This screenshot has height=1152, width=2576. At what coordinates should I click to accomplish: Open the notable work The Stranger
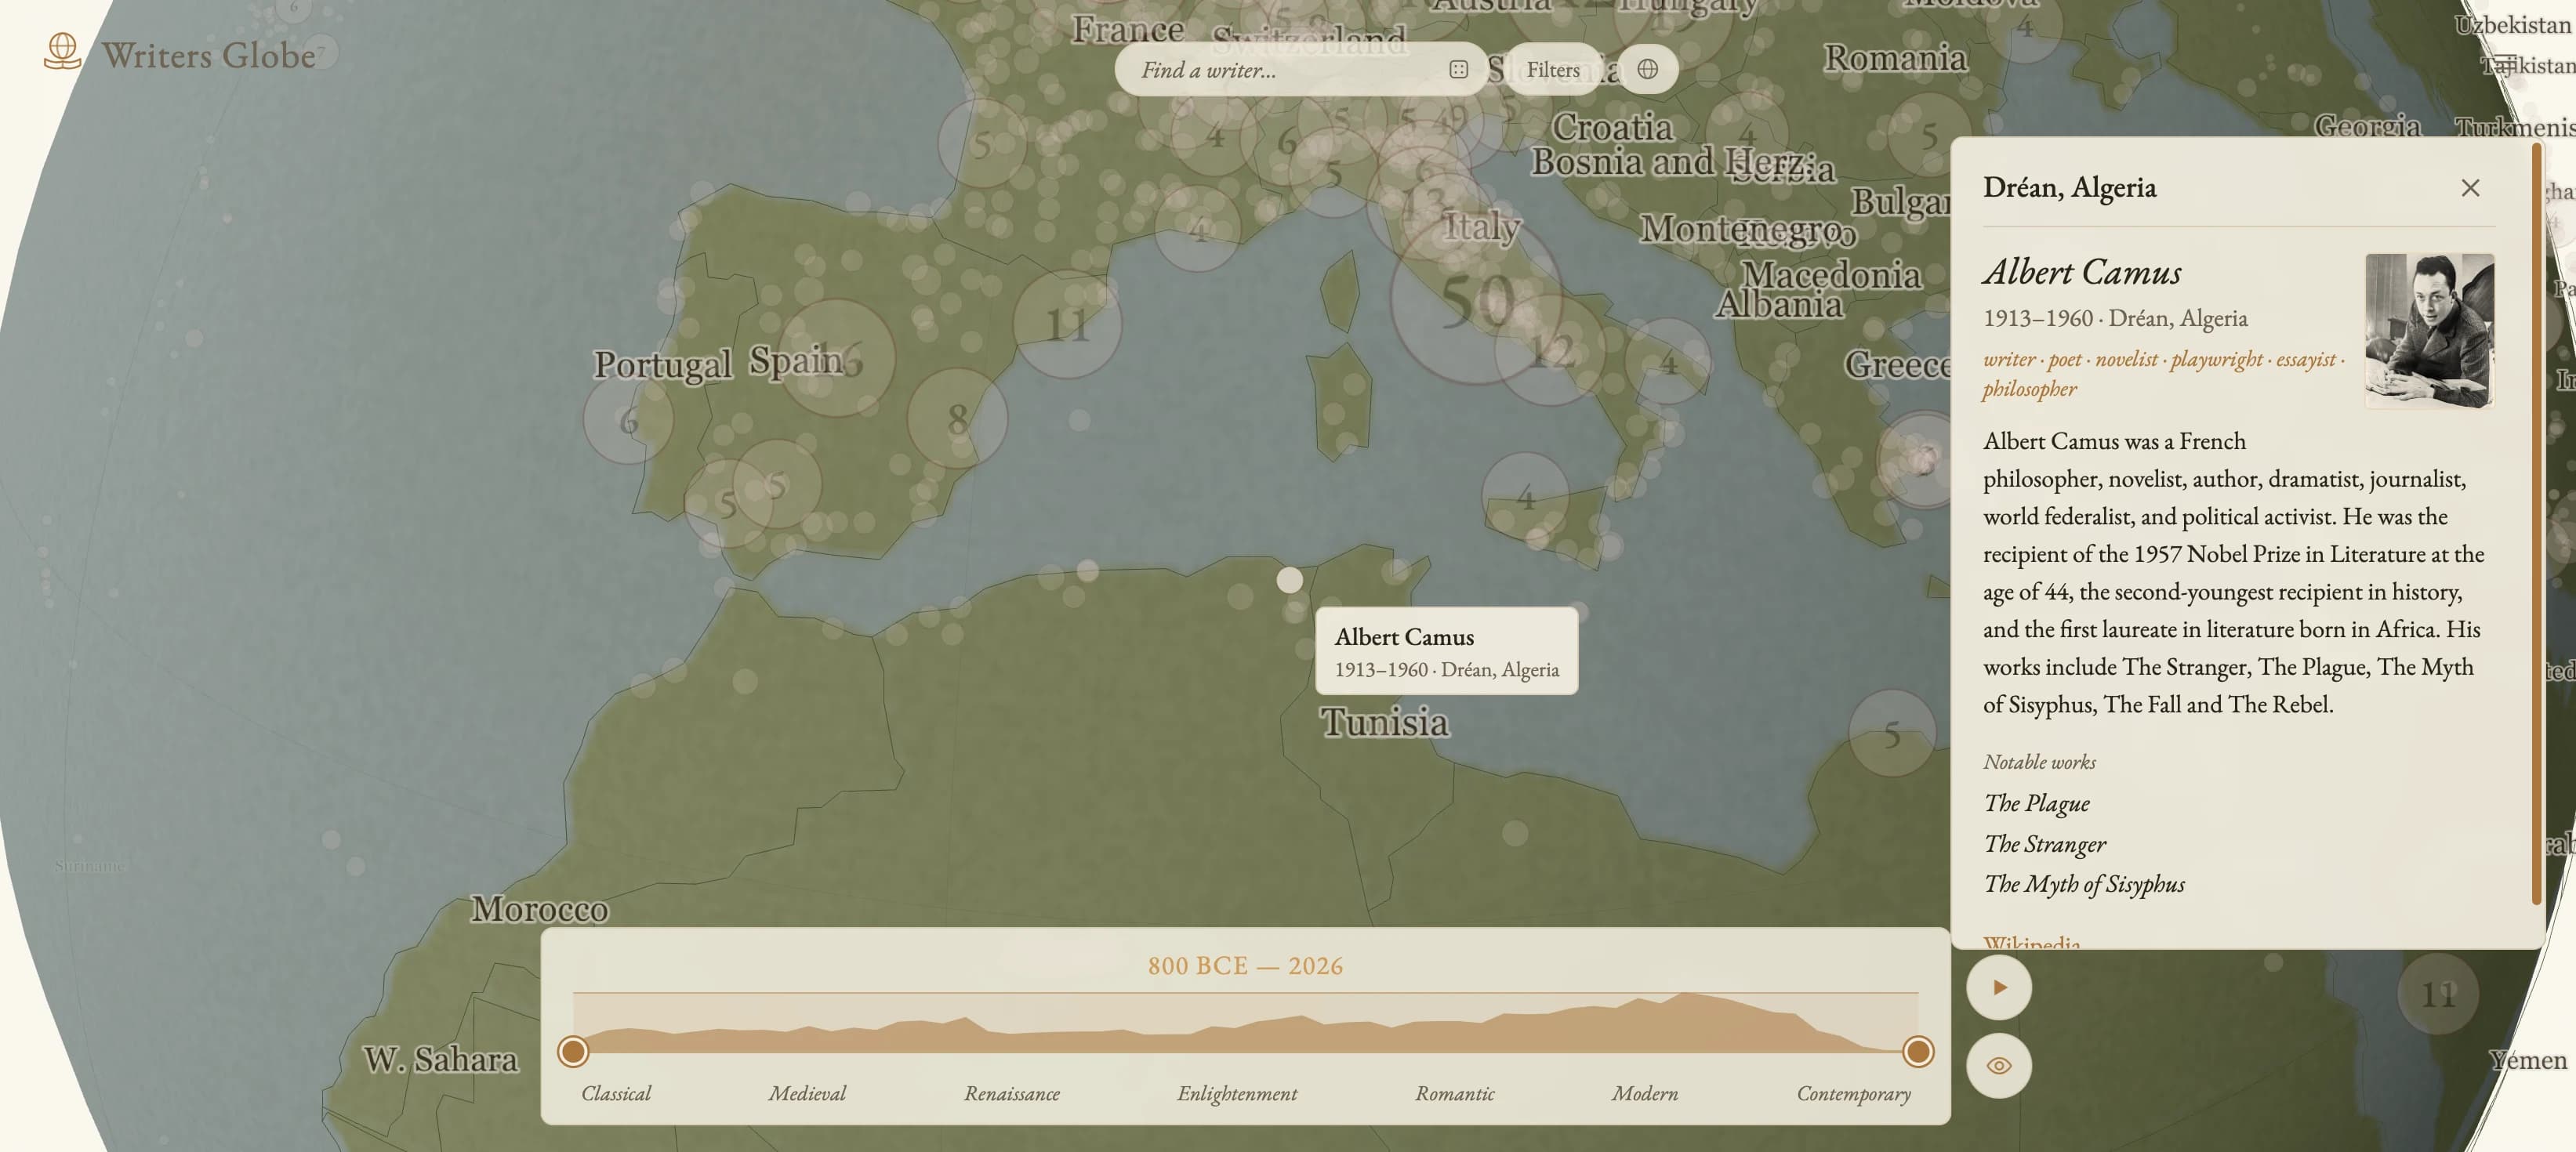2045,844
